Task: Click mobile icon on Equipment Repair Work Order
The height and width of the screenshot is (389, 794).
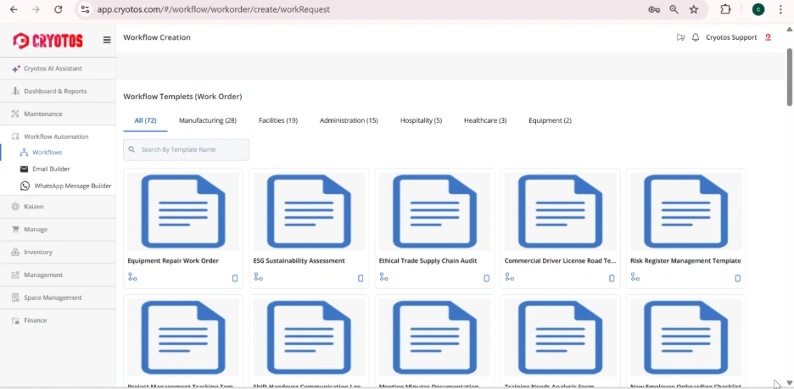Action: point(235,278)
